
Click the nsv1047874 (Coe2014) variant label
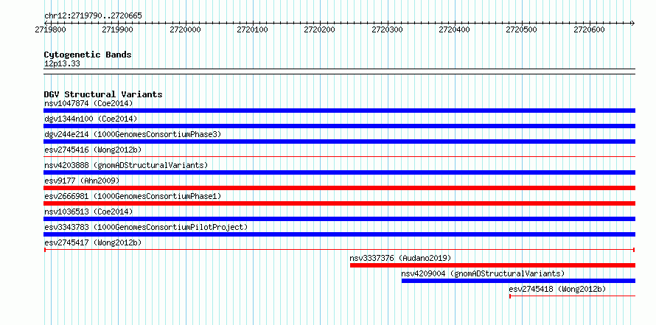point(88,103)
